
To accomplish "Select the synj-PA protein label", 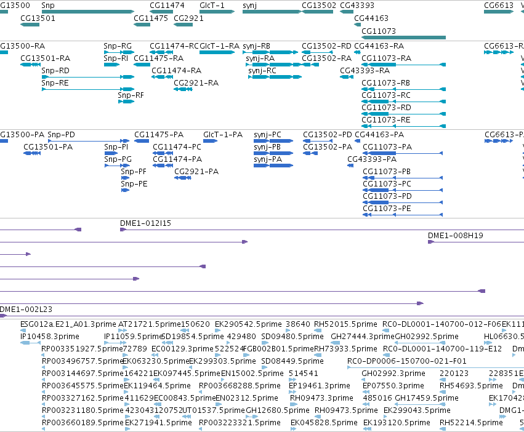I will [x=268, y=159].
